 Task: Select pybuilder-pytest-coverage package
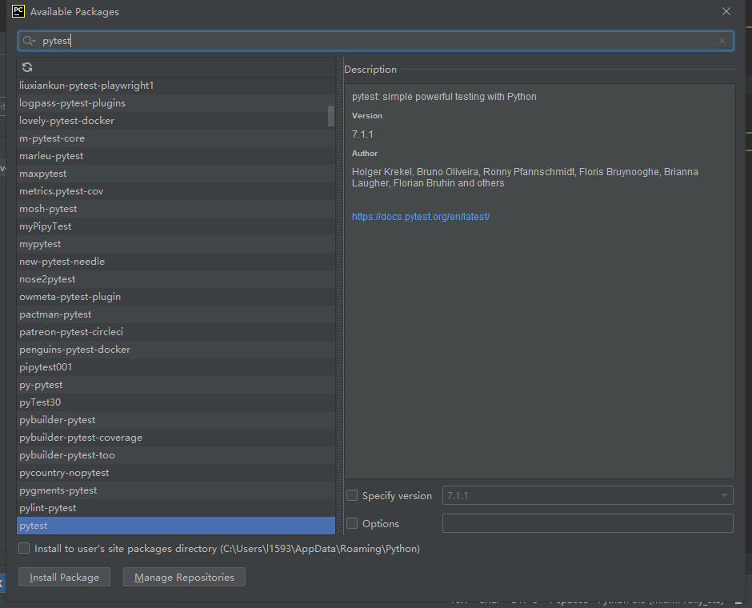pos(176,438)
